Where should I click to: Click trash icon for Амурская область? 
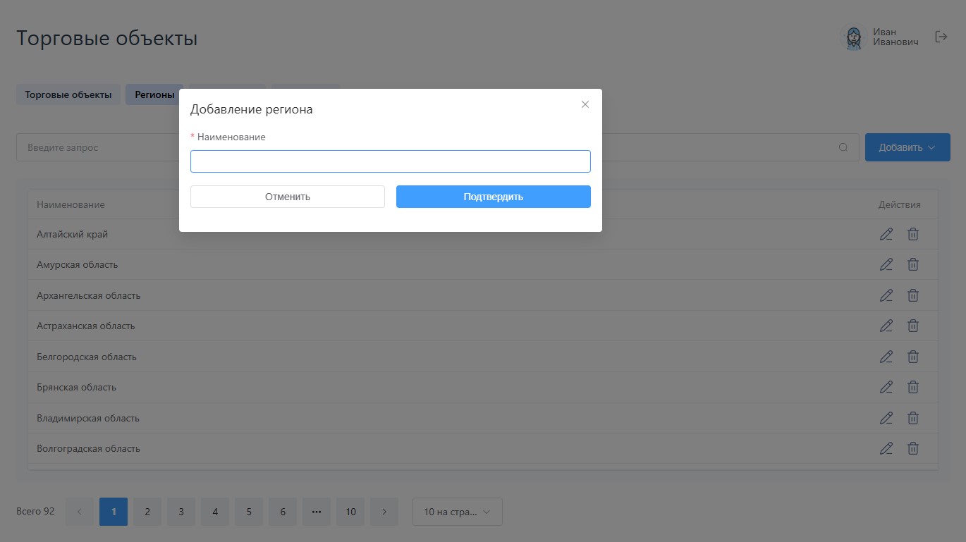coord(912,264)
